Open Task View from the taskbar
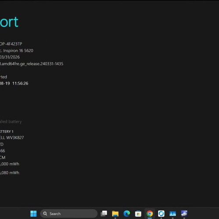 (104, 214)
